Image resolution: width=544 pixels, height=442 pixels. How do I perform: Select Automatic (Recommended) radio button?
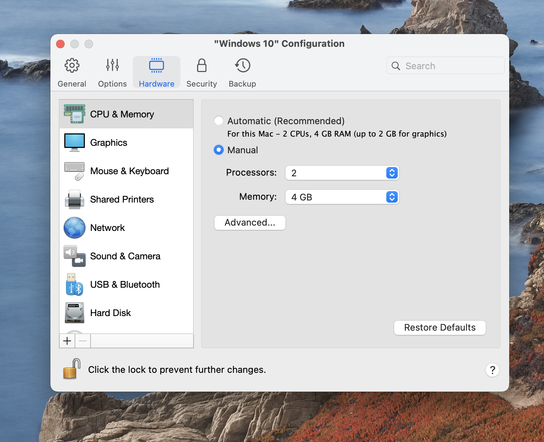[x=219, y=121]
